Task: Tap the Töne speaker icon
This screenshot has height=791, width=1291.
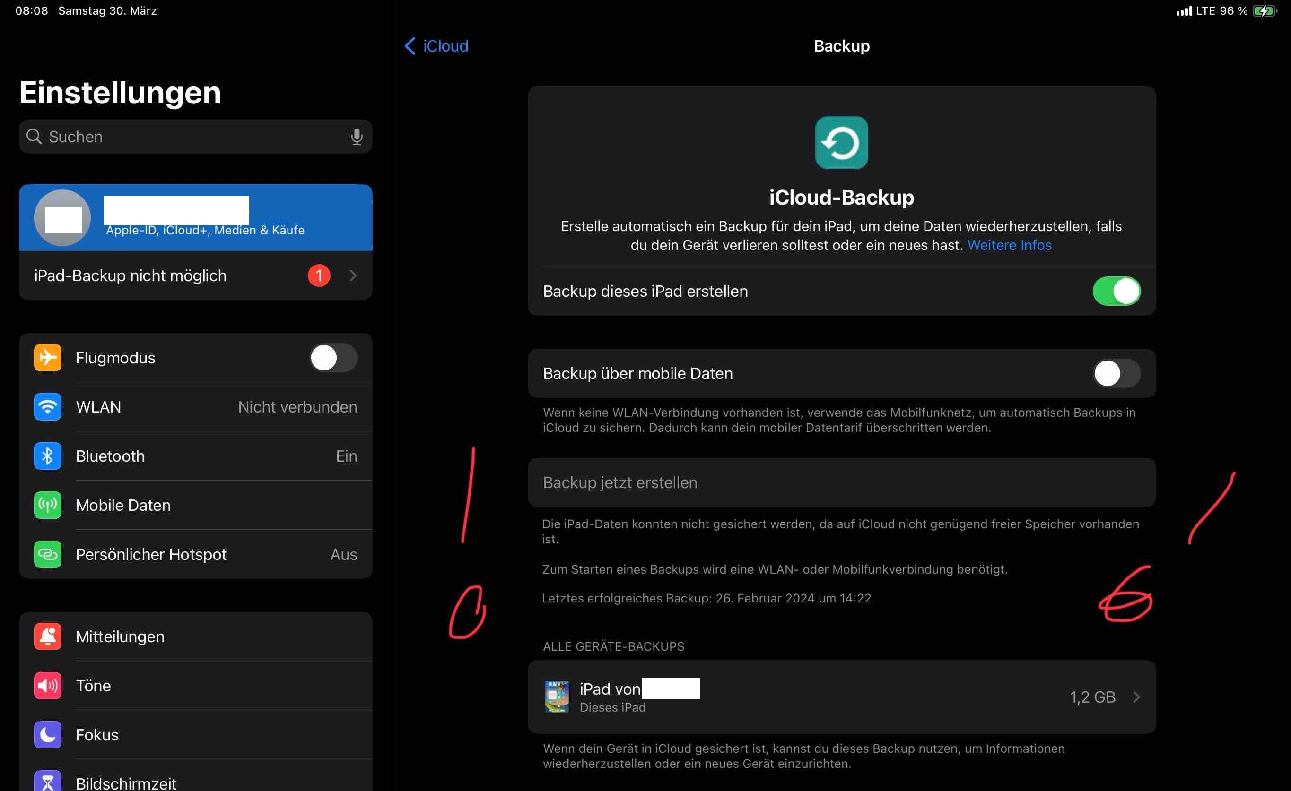Action: 48,686
